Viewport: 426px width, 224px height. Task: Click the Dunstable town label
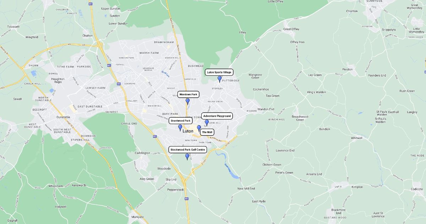point(64,117)
